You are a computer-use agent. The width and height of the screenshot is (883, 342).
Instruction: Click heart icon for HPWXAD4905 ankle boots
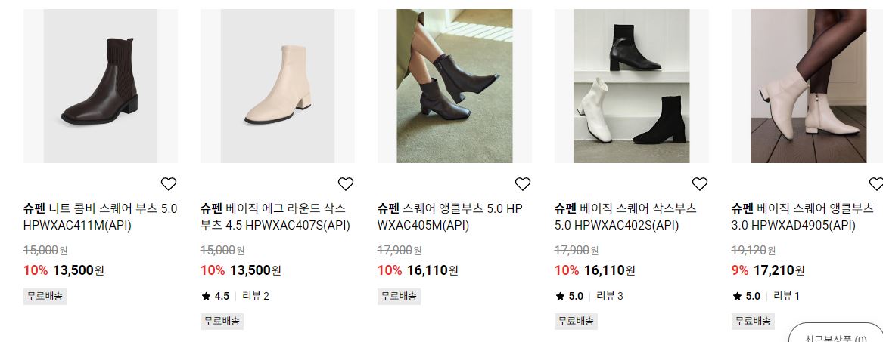coord(875,183)
